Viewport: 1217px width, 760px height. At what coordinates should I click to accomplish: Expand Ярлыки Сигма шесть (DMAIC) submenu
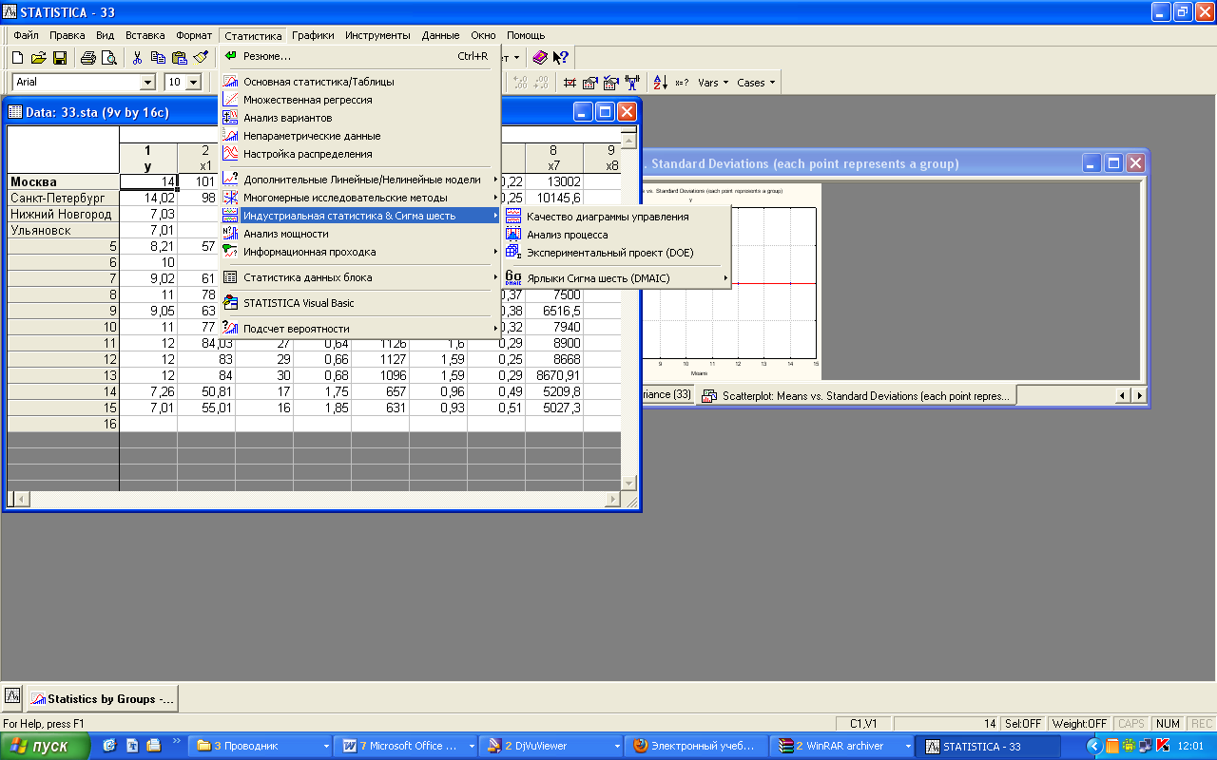[x=616, y=278]
